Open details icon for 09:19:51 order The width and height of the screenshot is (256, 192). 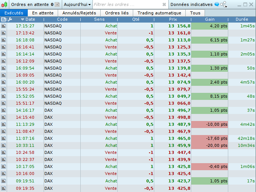(4, 181)
